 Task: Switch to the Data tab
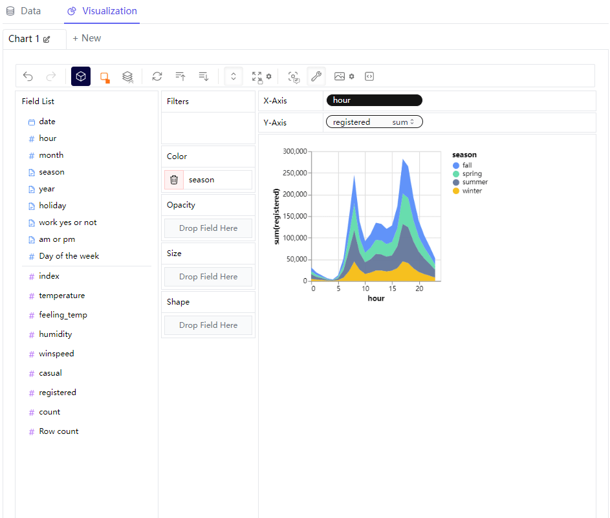pos(24,11)
